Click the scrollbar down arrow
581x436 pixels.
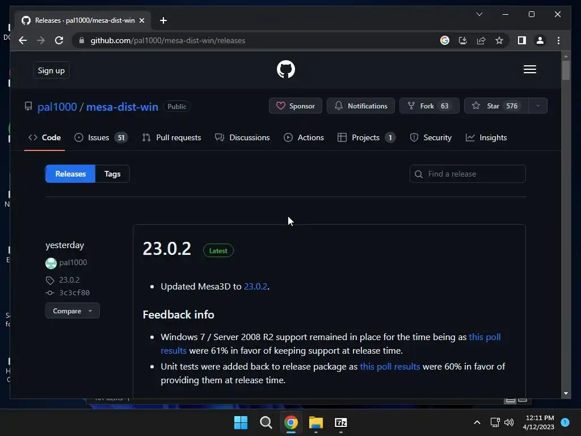[x=566, y=393]
